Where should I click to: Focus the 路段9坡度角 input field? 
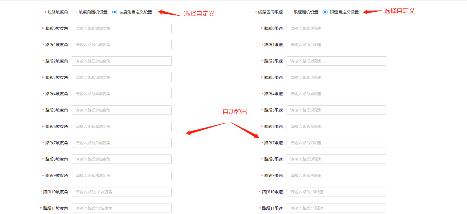click(122, 175)
